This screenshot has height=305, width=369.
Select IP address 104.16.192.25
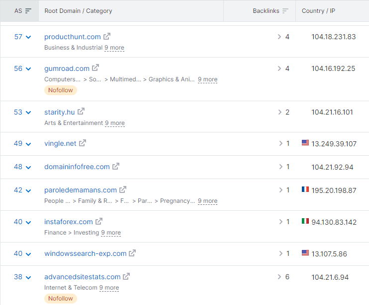[333, 68]
